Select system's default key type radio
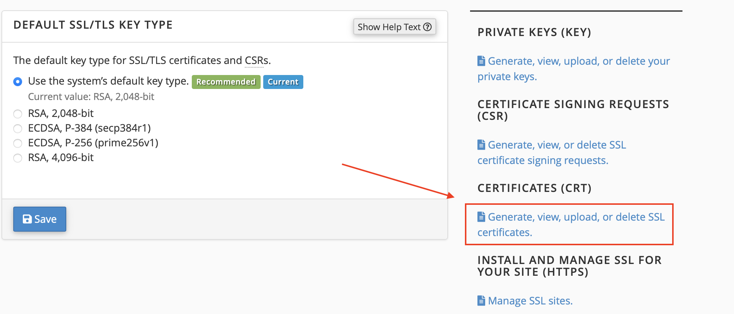Image resolution: width=734 pixels, height=314 pixels. point(18,82)
